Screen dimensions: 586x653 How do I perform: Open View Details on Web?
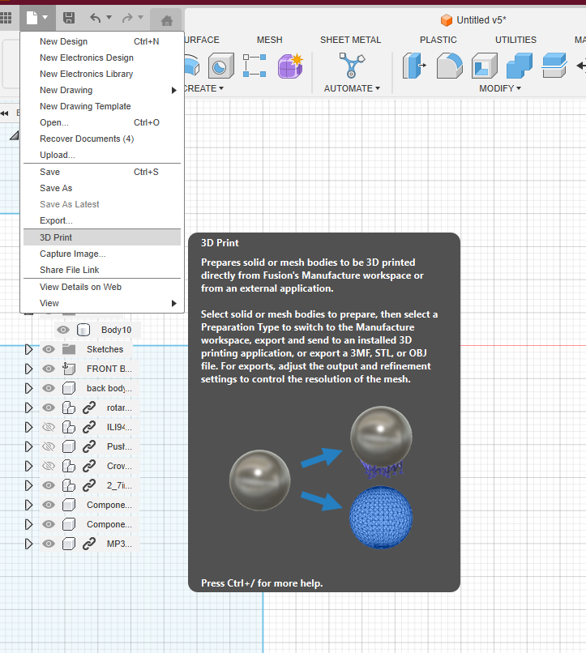pyautogui.click(x=102, y=287)
